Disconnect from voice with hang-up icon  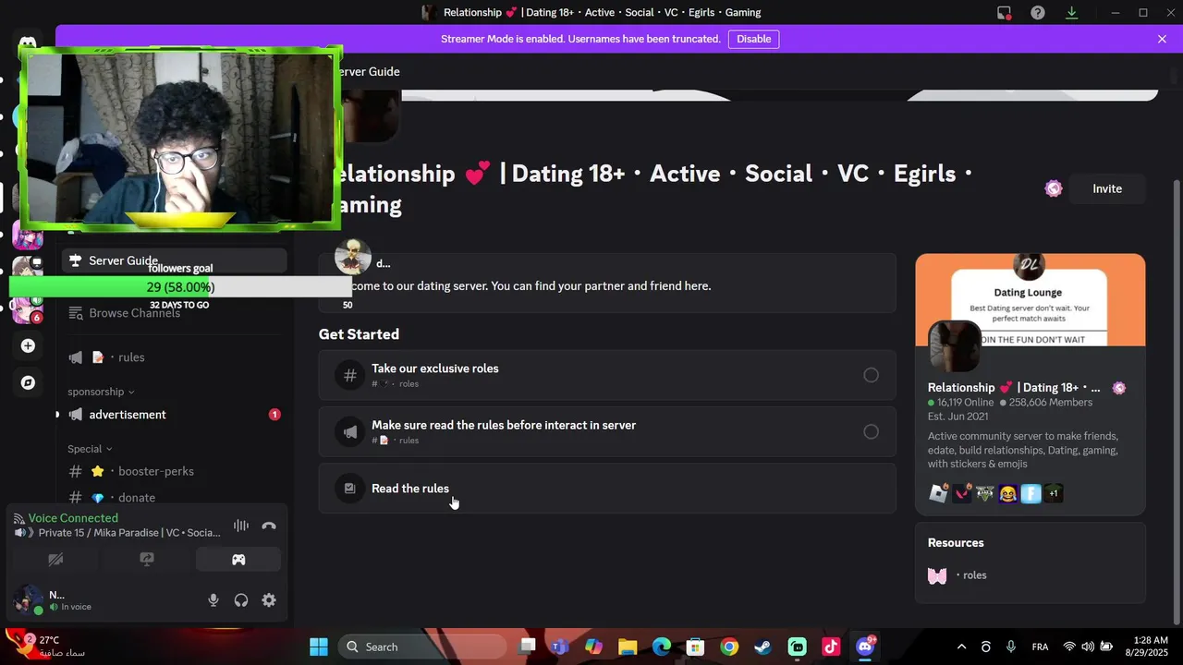[269, 526]
